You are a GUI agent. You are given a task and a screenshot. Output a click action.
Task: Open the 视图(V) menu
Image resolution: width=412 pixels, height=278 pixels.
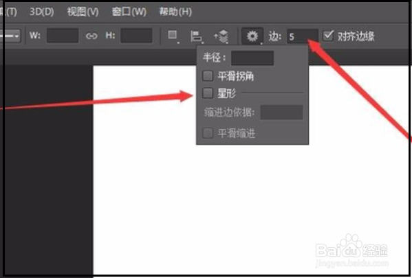point(83,12)
